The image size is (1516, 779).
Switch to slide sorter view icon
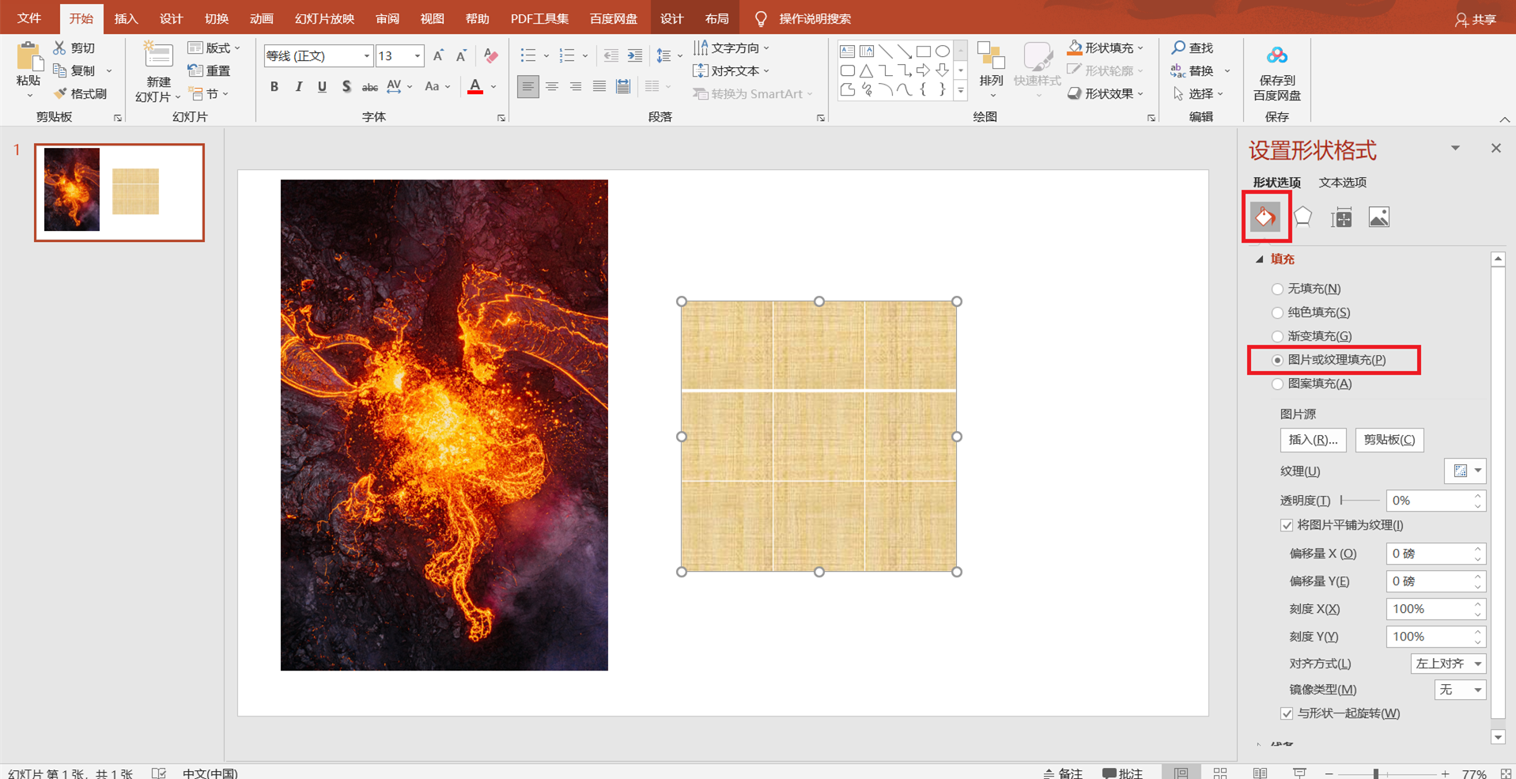1220,773
